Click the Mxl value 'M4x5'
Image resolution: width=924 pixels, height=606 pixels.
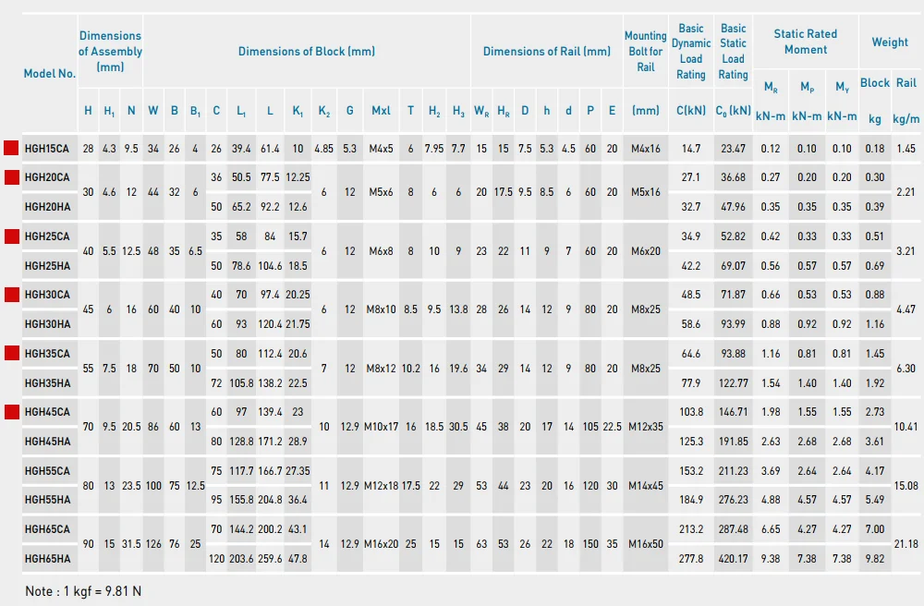[381, 149]
